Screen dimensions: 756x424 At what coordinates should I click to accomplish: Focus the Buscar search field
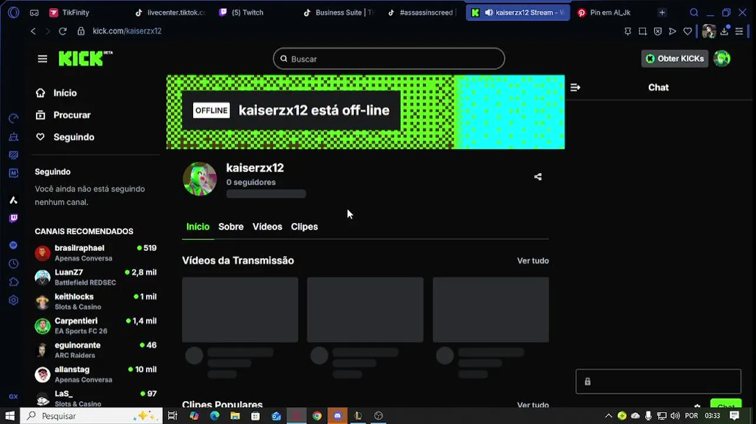pyautogui.click(x=389, y=59)
